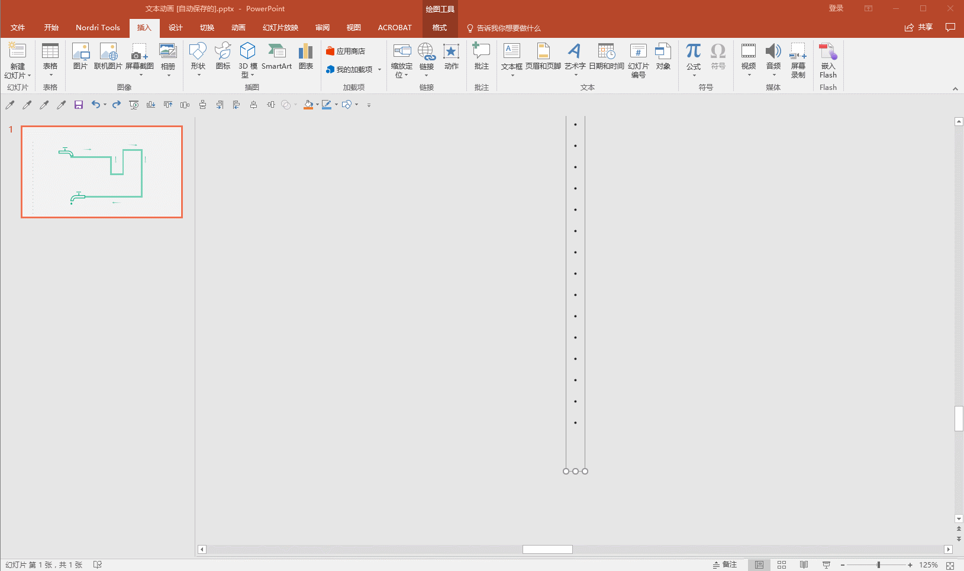
Task: Add 页眉和页脚 header and footer
Action: [543, 57]
